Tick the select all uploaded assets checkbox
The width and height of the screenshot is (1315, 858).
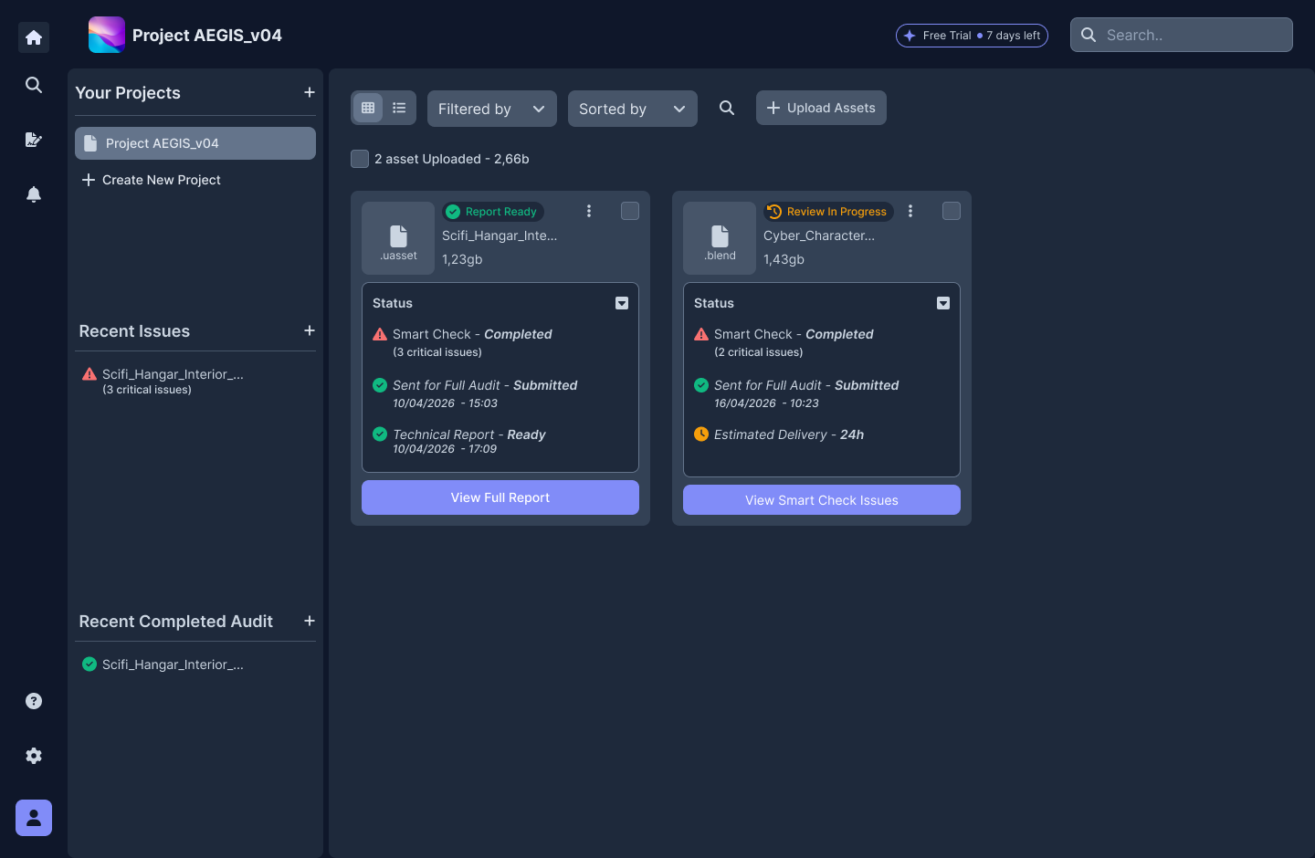pos(360,159)
